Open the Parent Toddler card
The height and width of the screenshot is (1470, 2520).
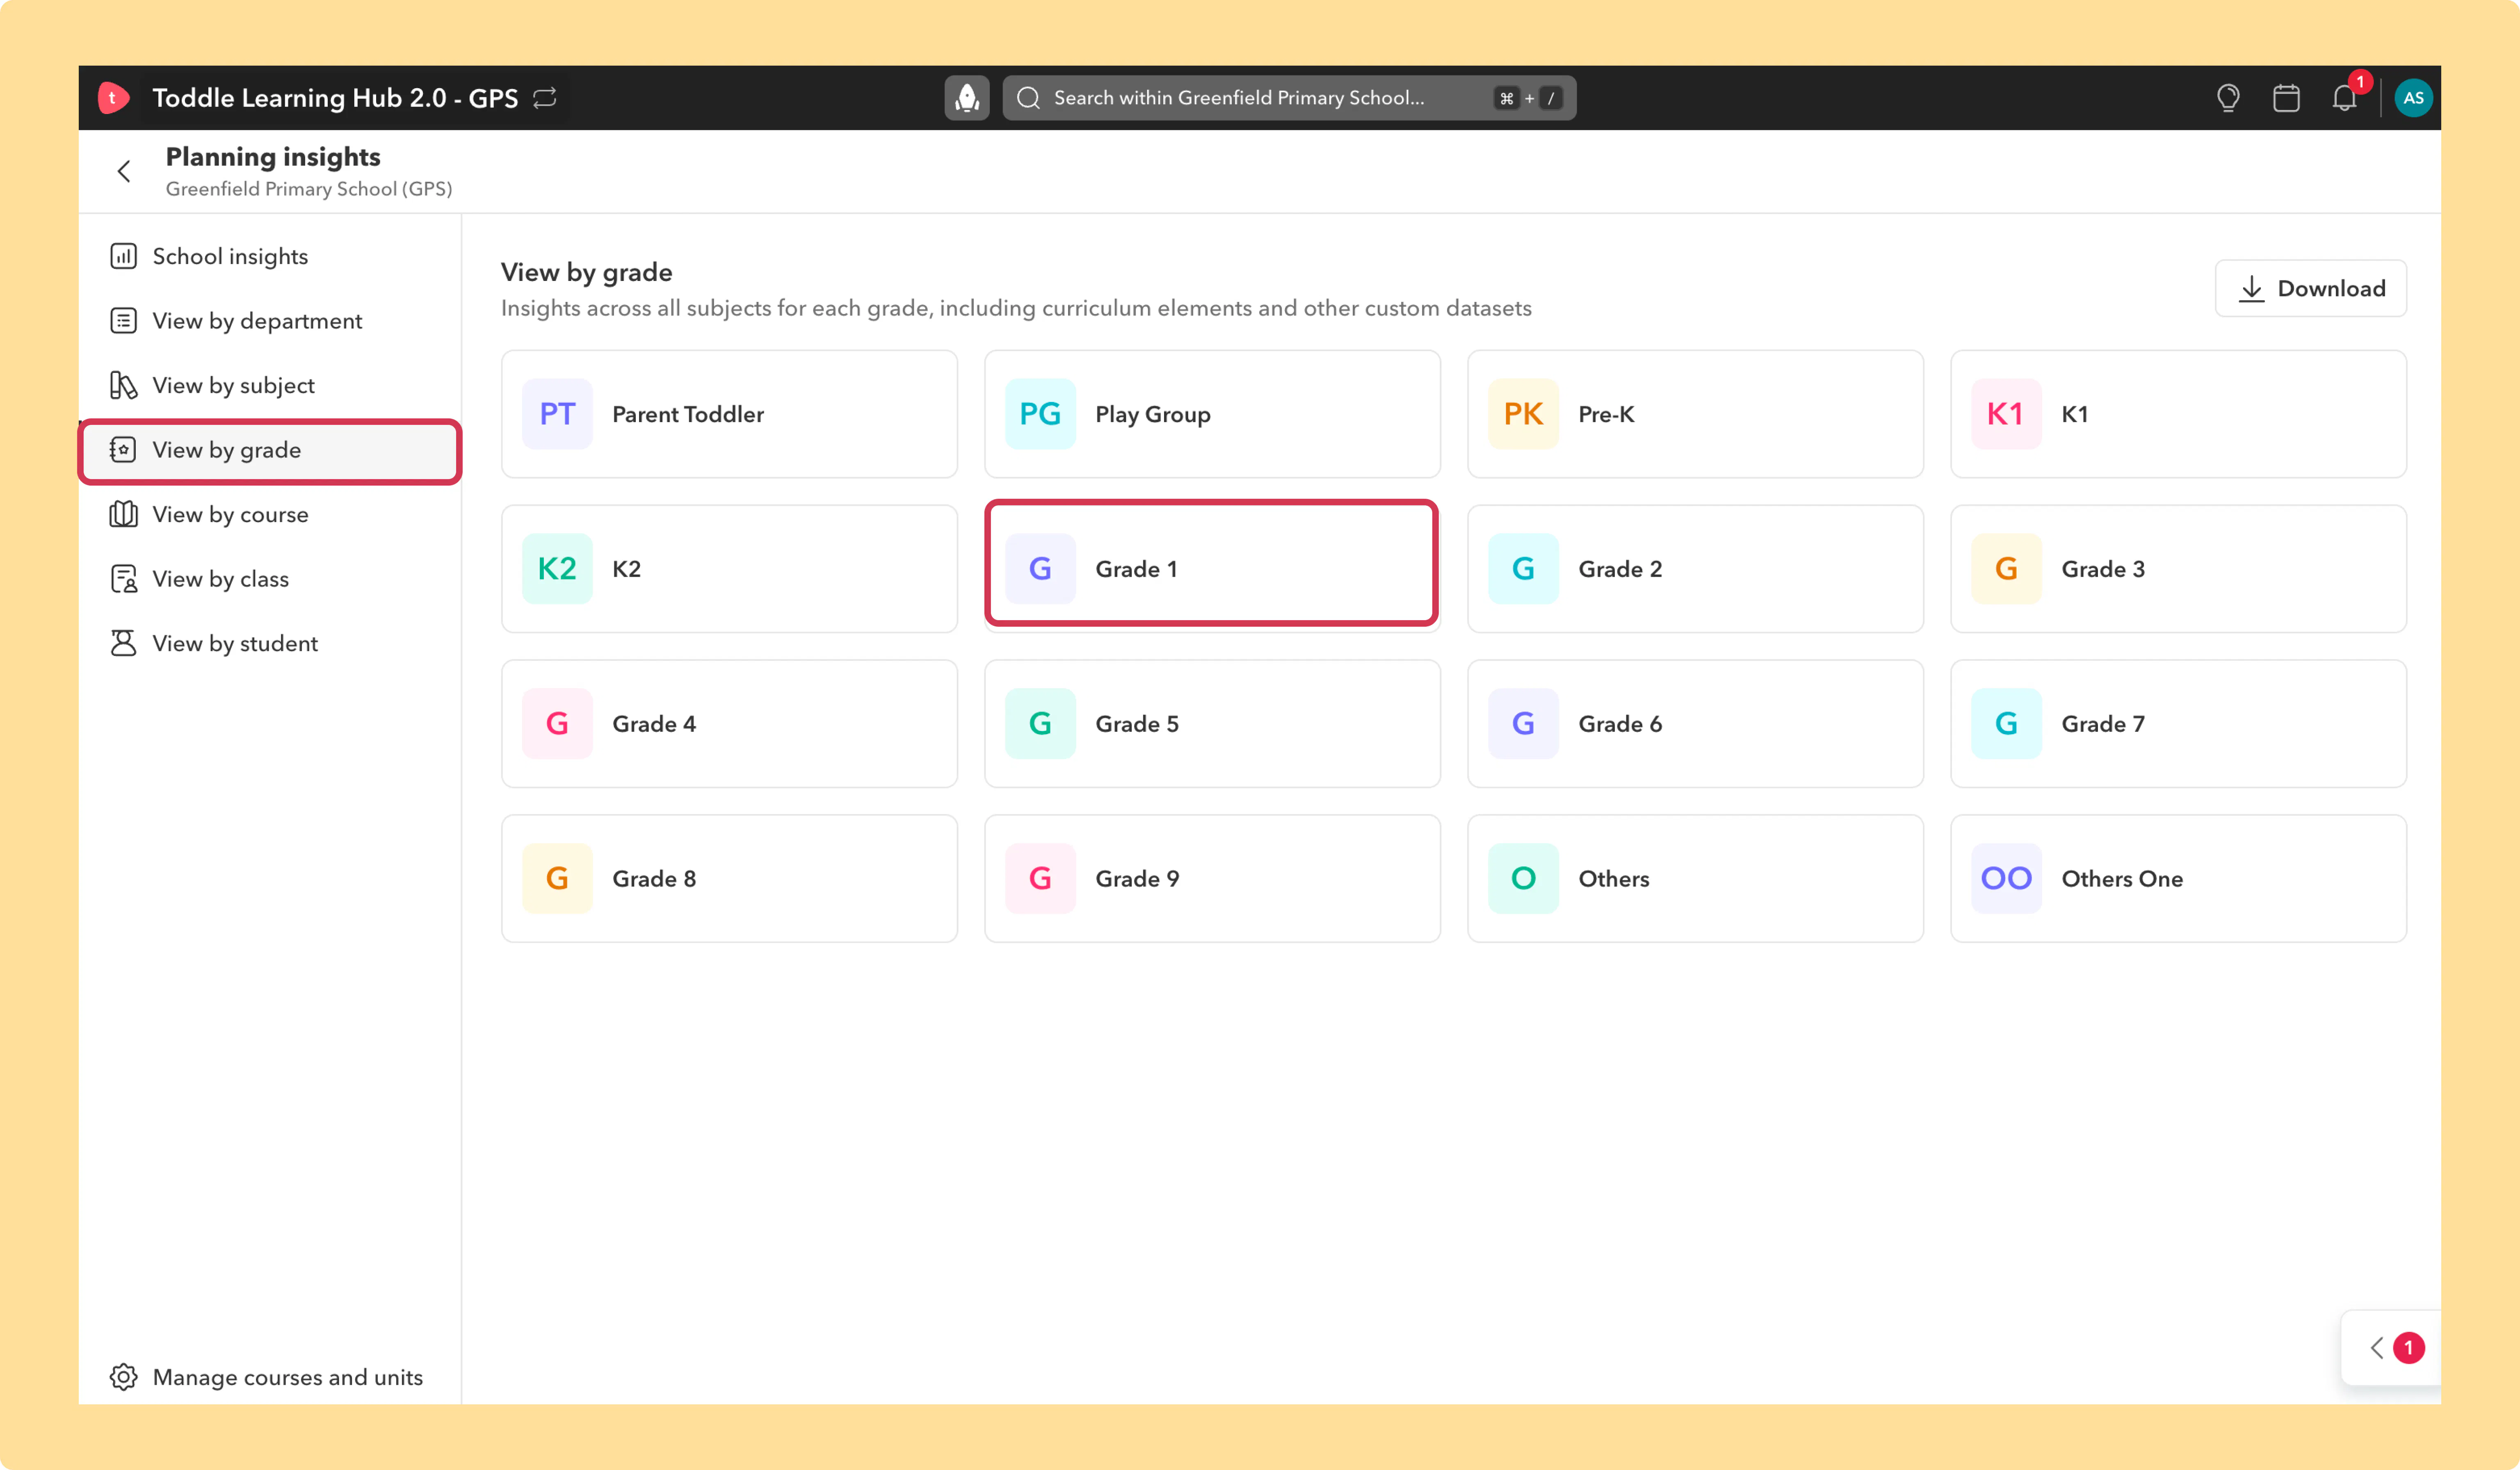point(729,414)
